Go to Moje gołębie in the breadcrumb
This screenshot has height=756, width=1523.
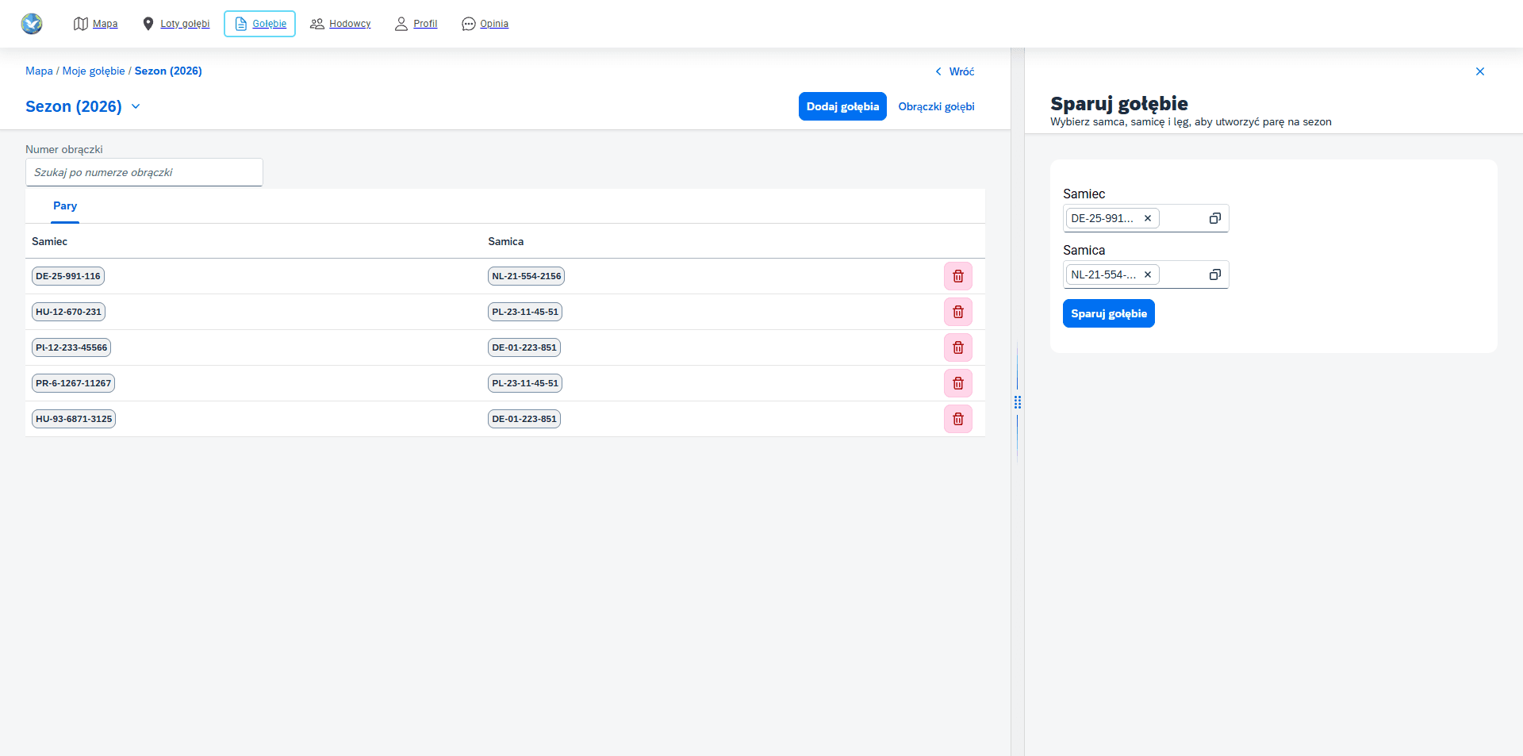(x=94, y=71)
